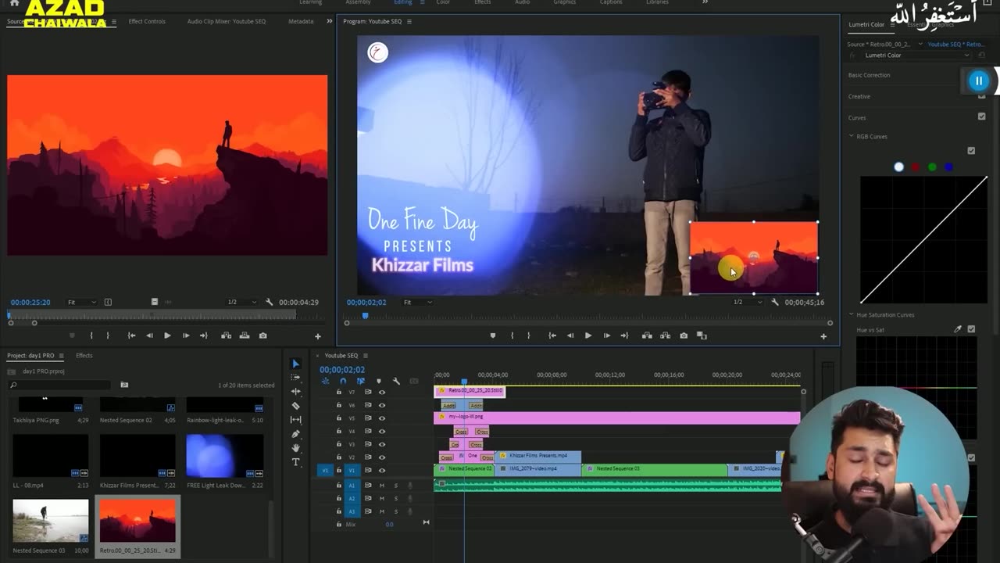The width and height of the screenshot is (1000, 563).
Task: Click the Hue vs Sat eyedropper
Action: [x=958, y=329]
